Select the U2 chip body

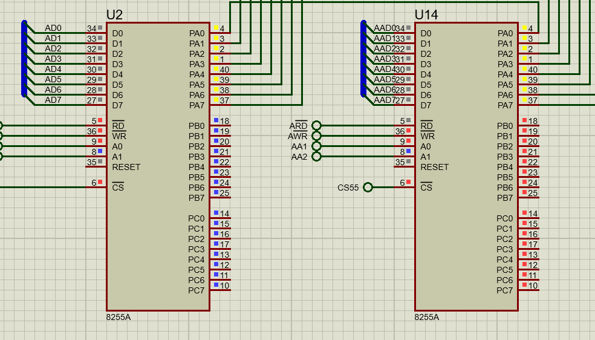pos(158,166)
